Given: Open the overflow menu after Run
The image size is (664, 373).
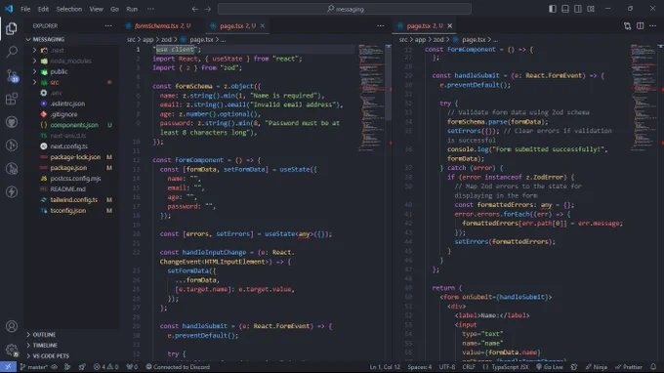Looking at the screenshot, I should [150, 9].
